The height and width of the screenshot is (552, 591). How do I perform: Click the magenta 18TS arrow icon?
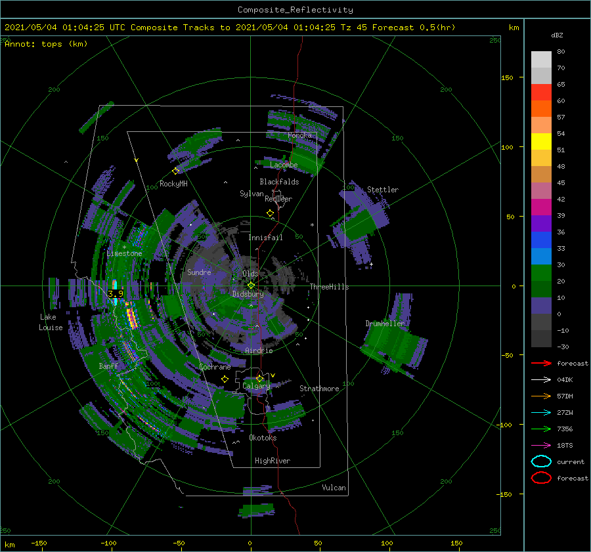pos(541,446)
